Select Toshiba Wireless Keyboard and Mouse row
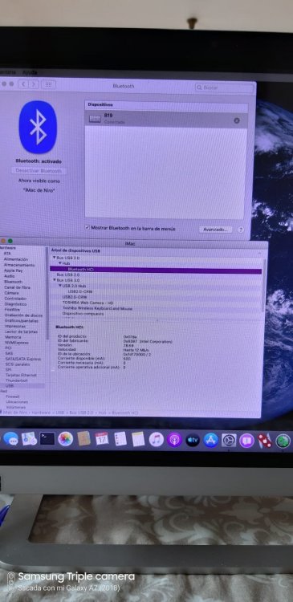 156,308
